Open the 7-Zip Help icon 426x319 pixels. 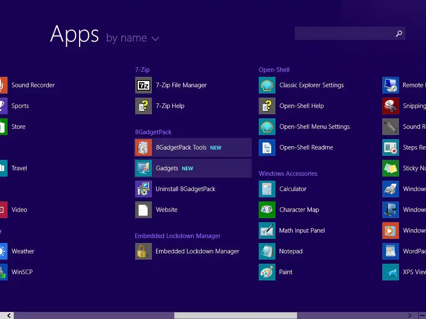click(x=144, y=106)
